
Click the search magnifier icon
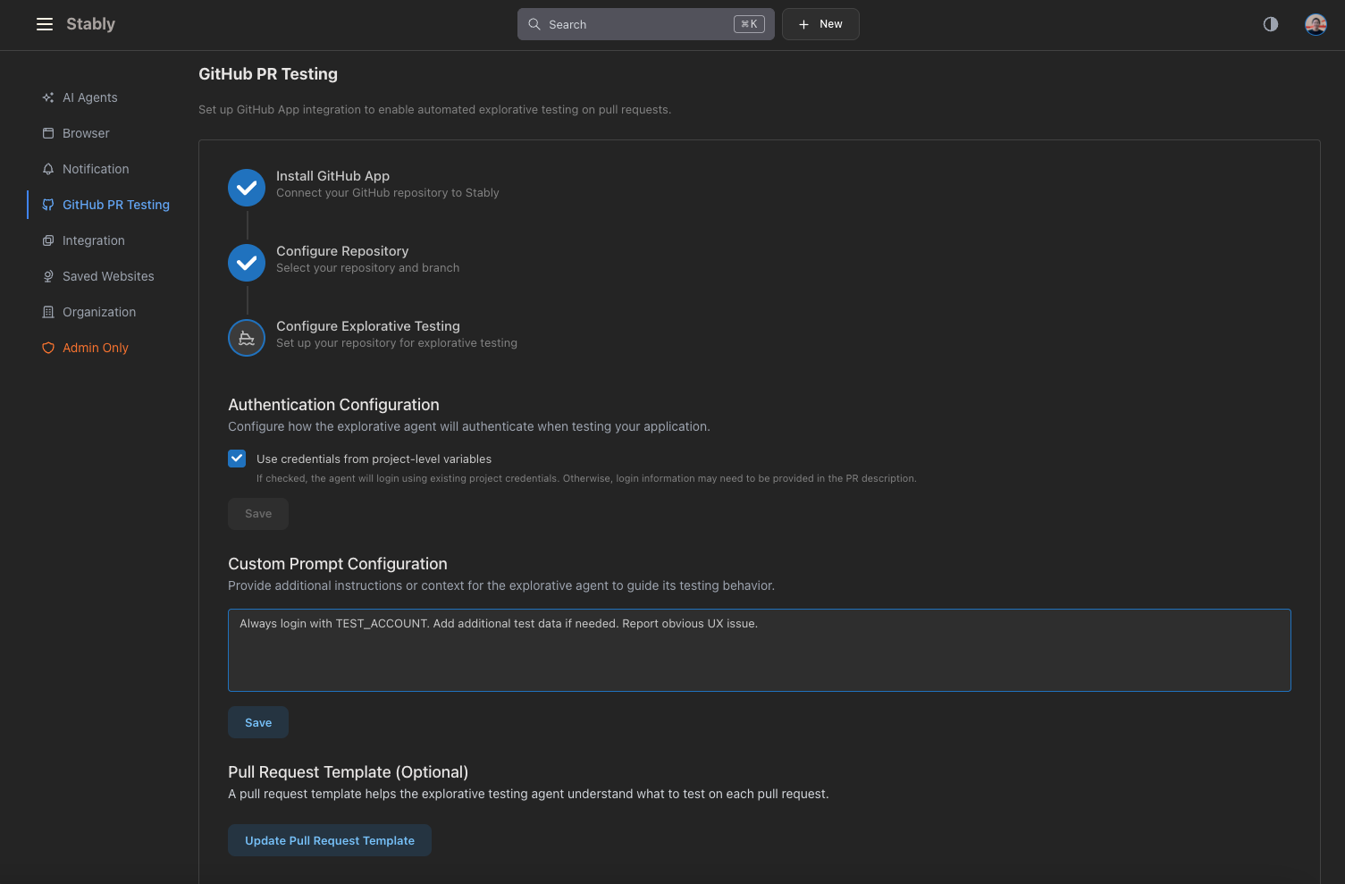534,24
